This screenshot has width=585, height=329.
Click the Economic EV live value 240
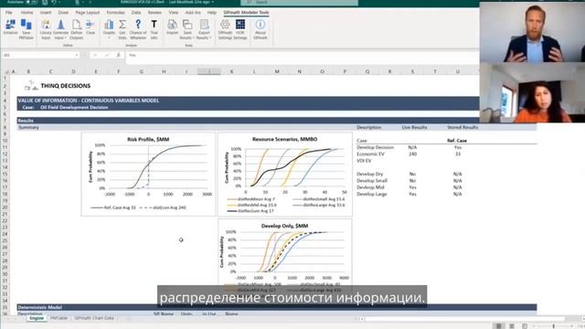point(412,154)
